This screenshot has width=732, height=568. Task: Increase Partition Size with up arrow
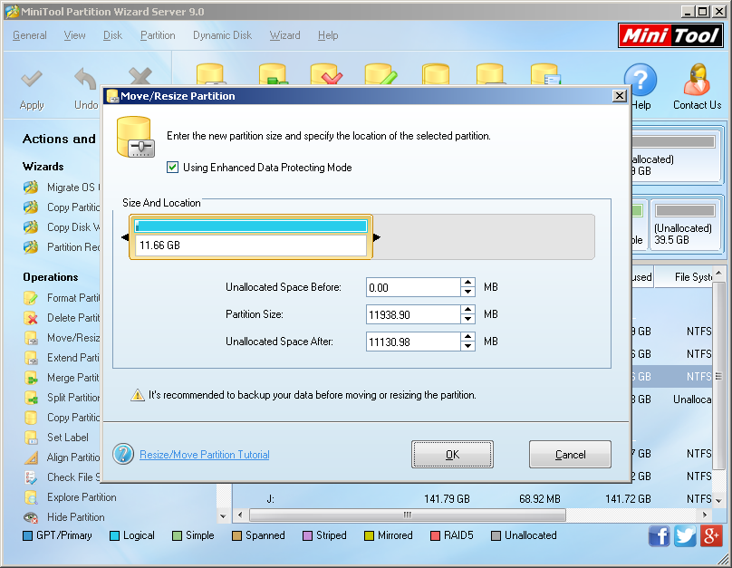(x=467, y=310)
